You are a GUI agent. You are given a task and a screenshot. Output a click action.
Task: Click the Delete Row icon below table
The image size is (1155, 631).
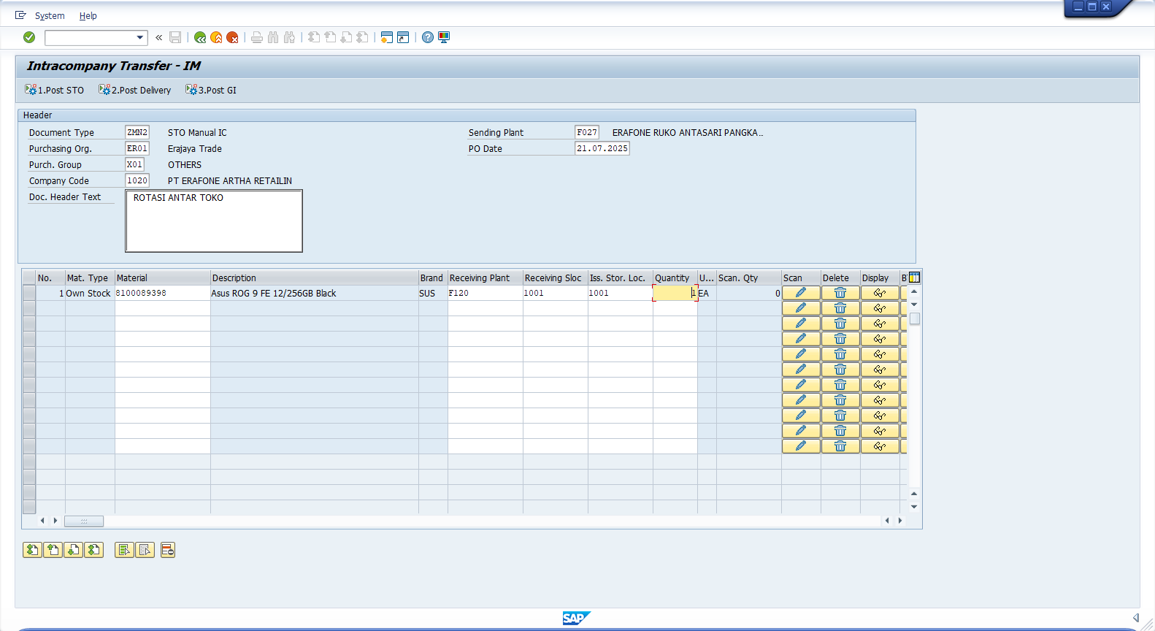[x=168, y=550]
